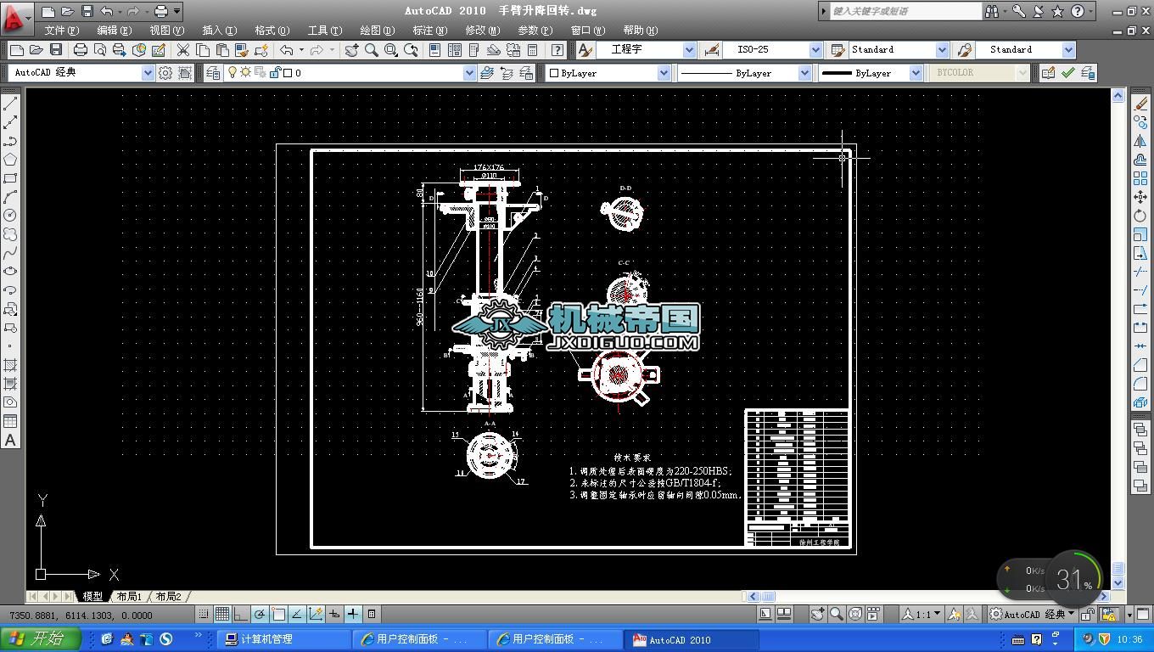Click AutoCAD 2010 taskbar button
Viewport: 1154px width, 652px height.
pyautogui.click(x=691, y=640)
